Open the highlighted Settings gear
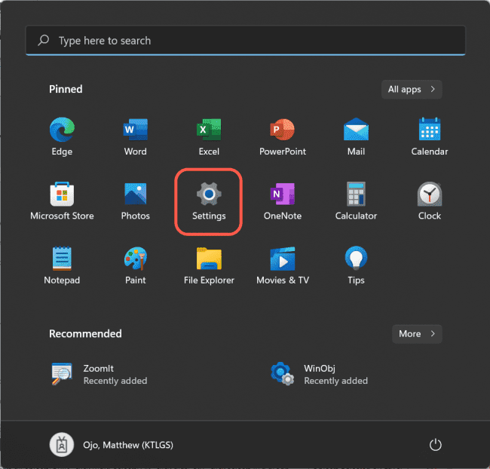This screenshot has width=490, height=469. click(x=209, y=195)
